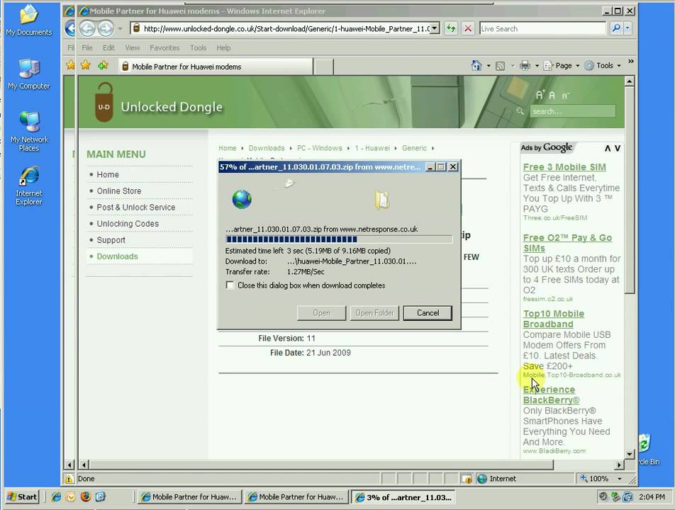Open recent pages dropdown next to Forward button
Image resolution: width=675 pixels, height=510 pixels.
click(120, 29)
